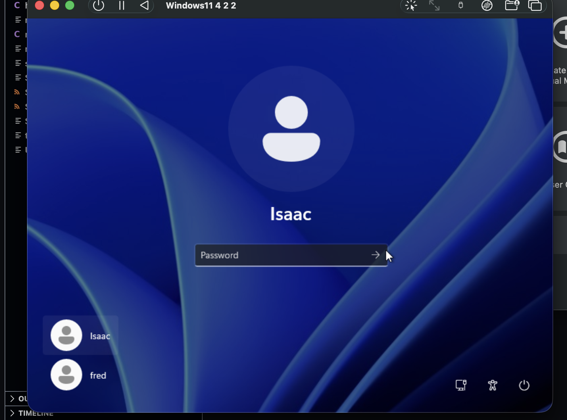Click the large Isaac profile picture
This screenshot has height=420, width=567.
tap(291, 128)
